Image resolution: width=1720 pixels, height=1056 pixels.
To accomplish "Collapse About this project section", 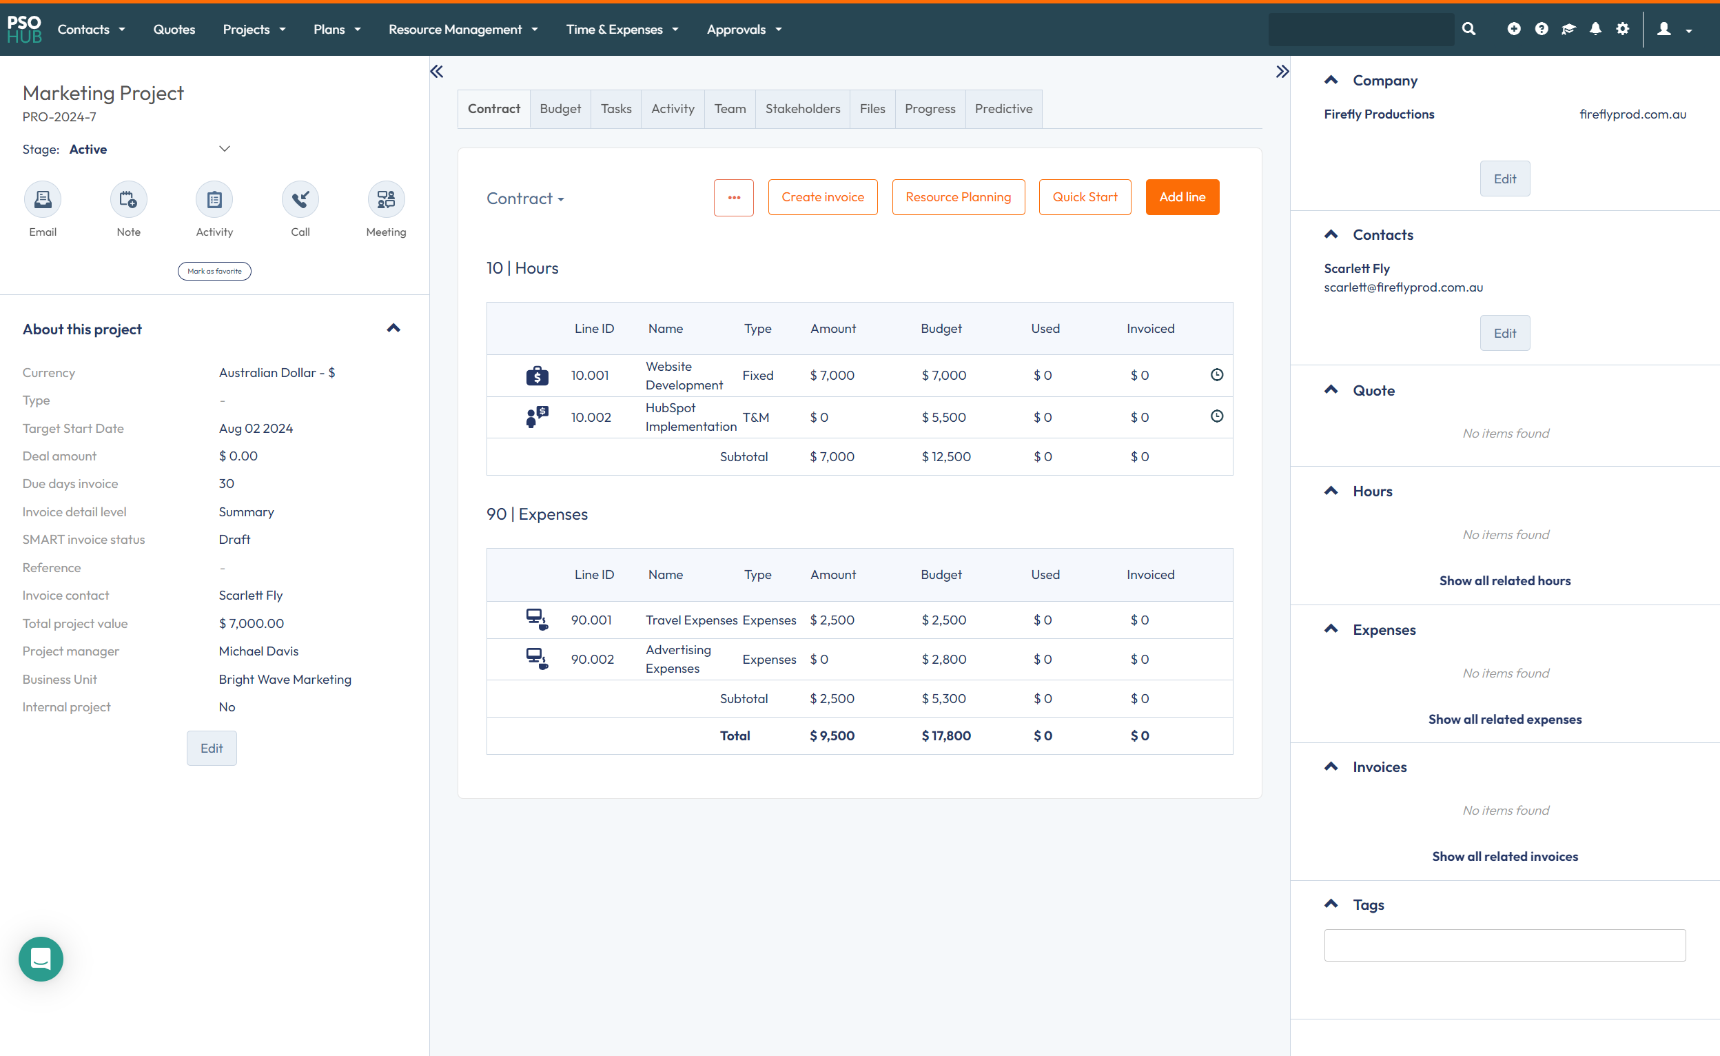I will tap(393, 328).
